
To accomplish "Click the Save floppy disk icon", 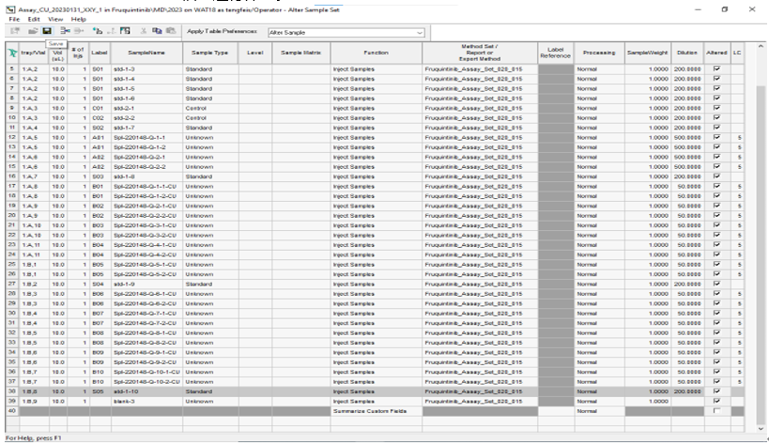I will click(x=44, y=32).
